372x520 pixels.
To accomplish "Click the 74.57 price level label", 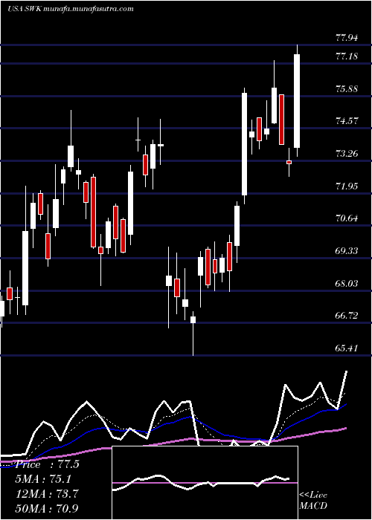I will [x=347, y=121].
